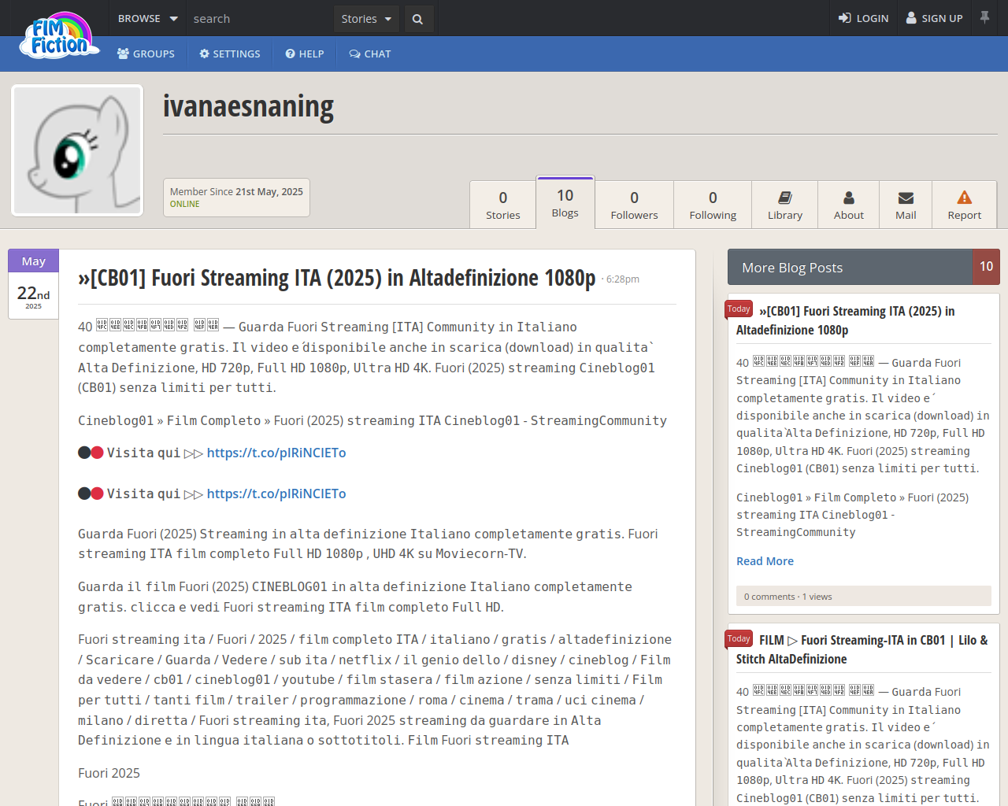Click the LOGIN button
Image resolution: width=1008 pixels, height=806 pixels.
(x=863, y=18)
